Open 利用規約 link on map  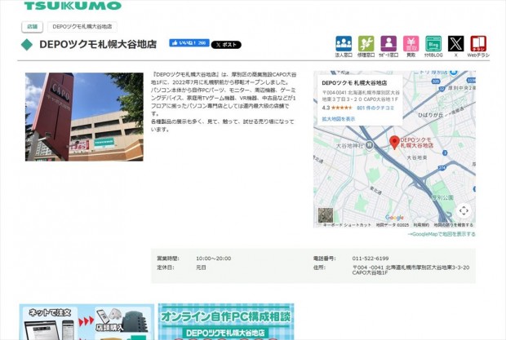coord(421,225)
